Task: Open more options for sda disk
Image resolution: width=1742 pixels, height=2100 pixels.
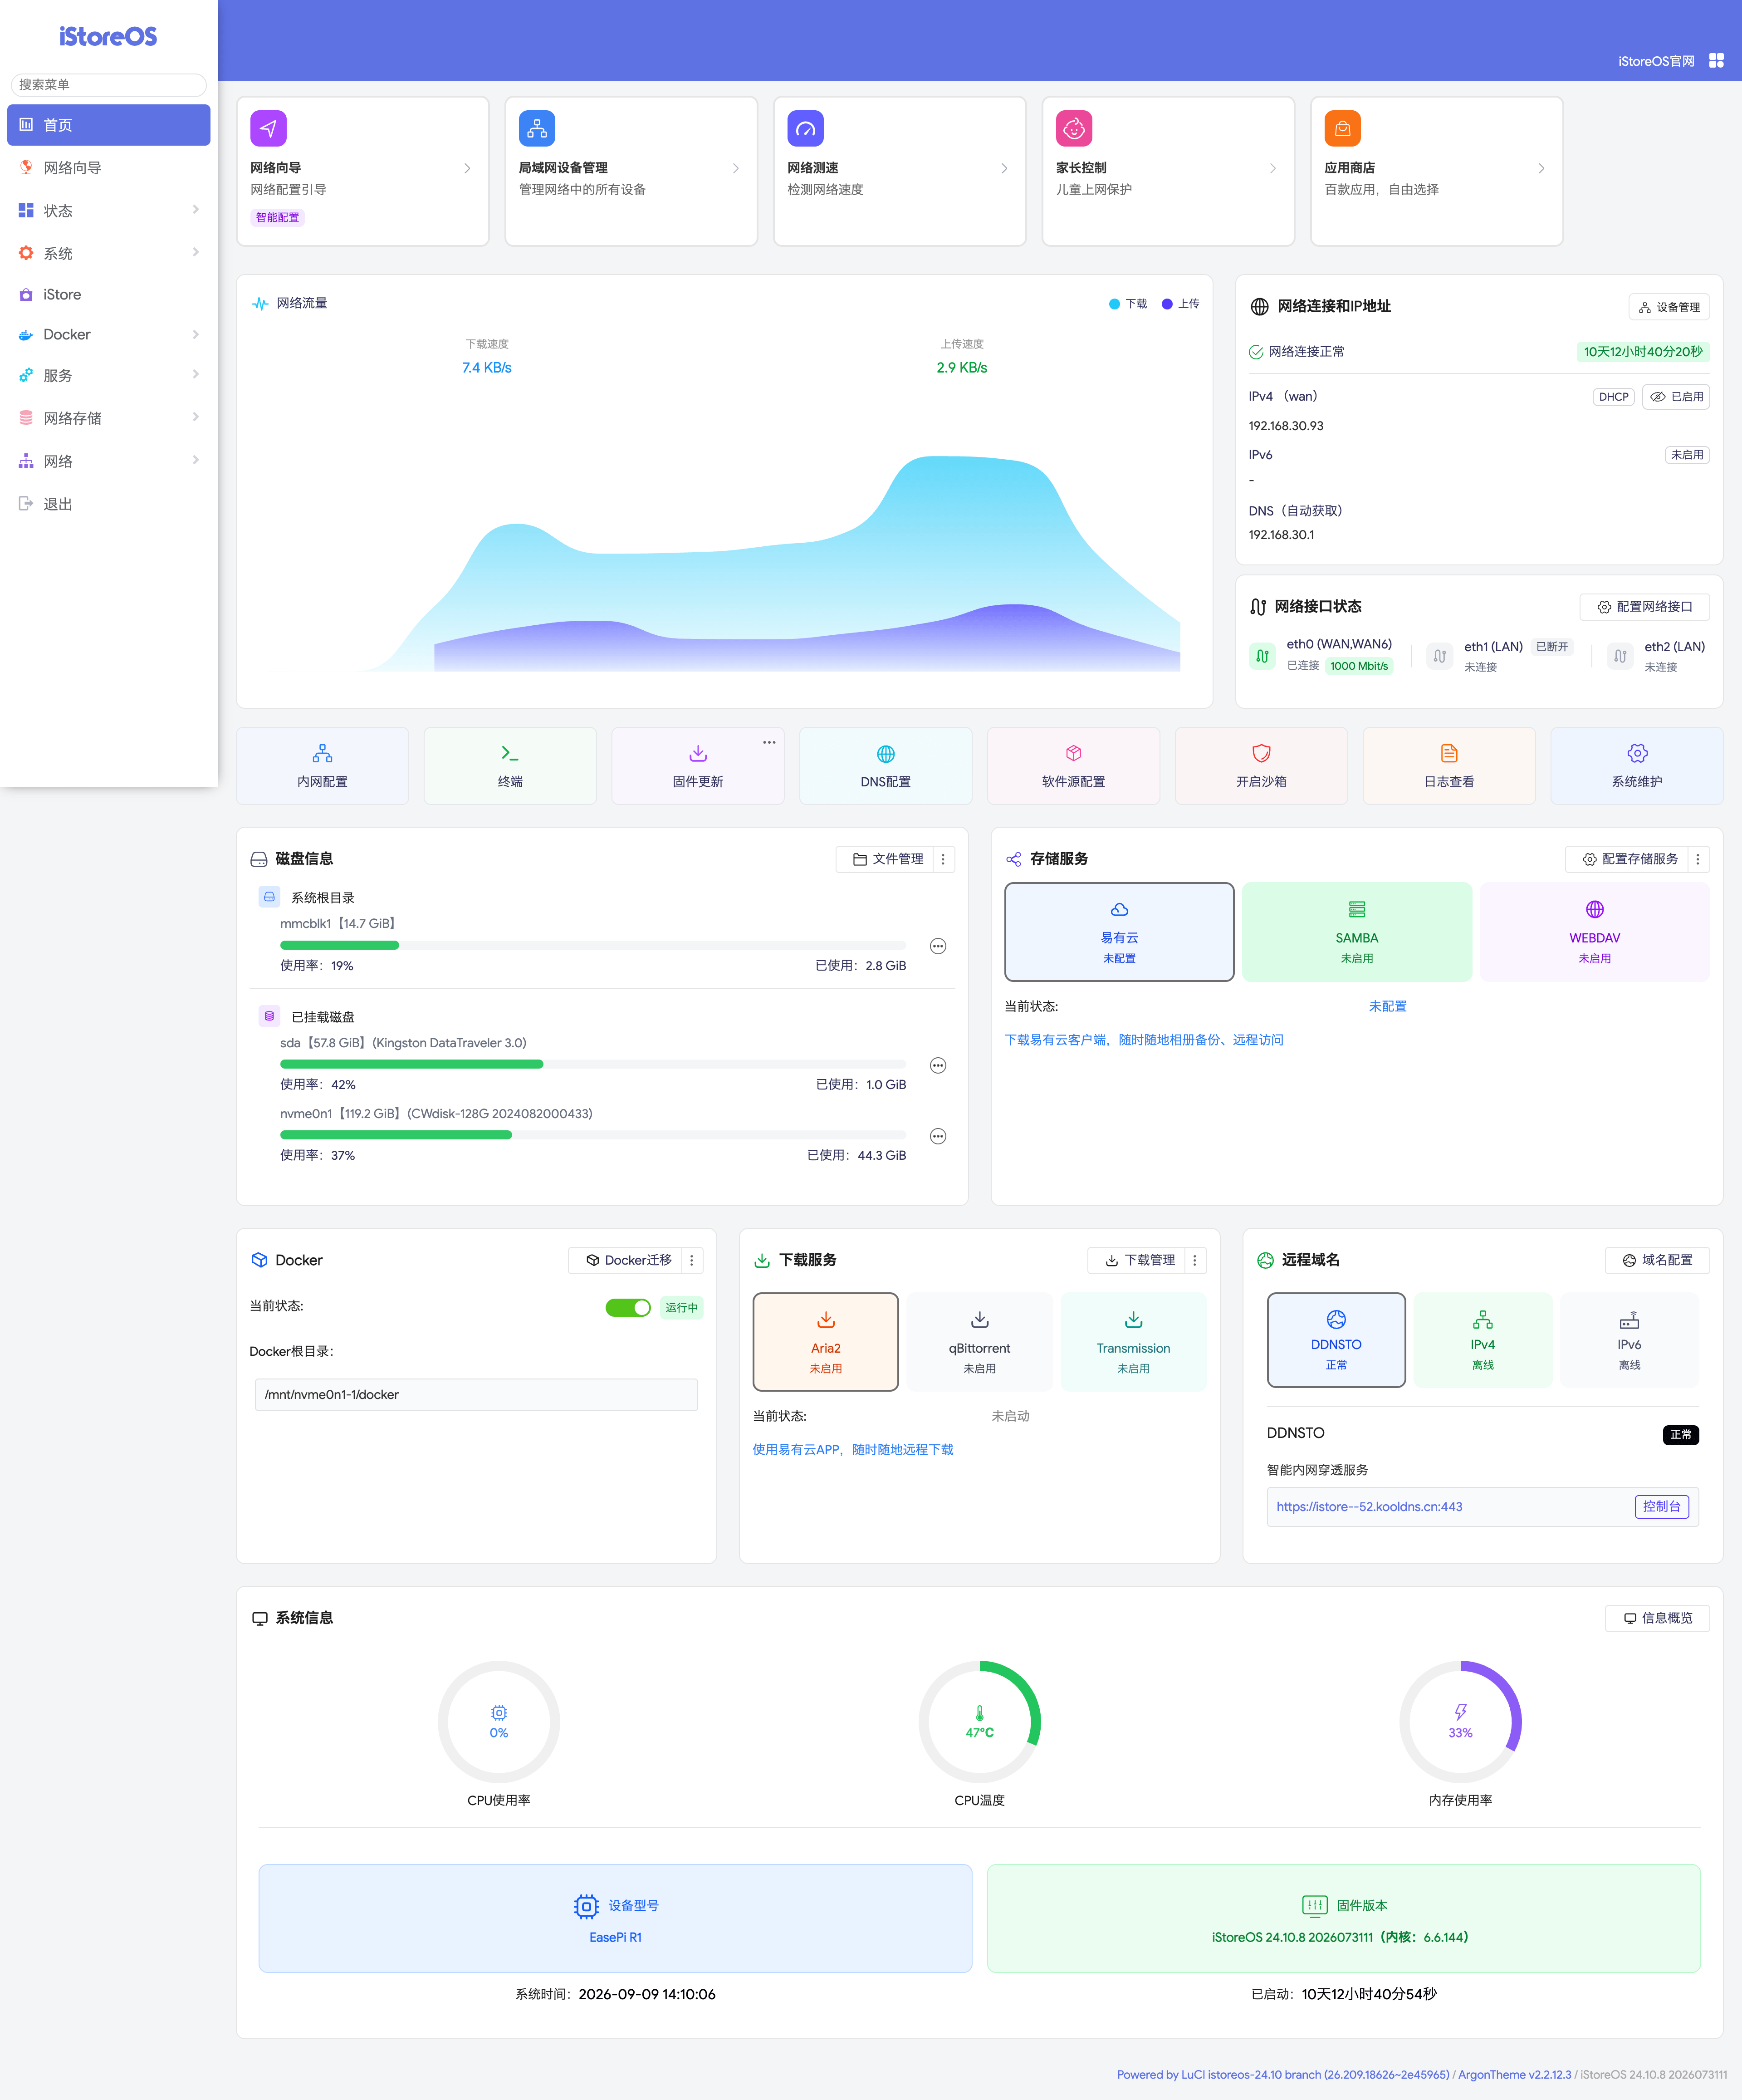Action: click(938, 1065)
